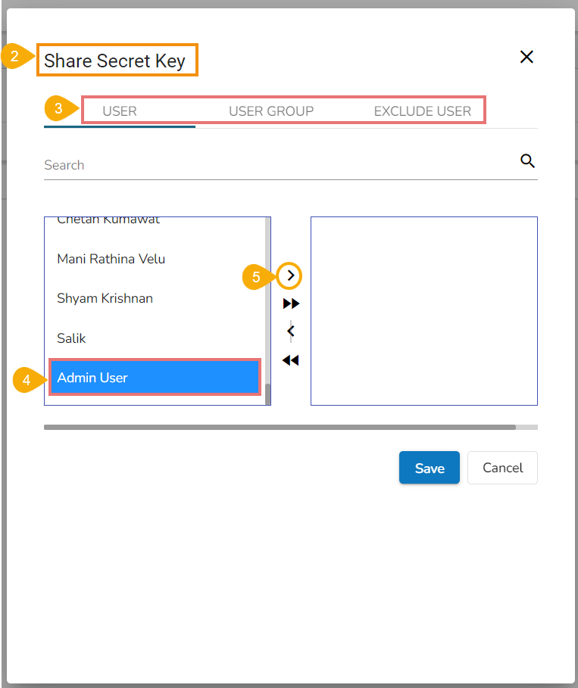Move selected user back with left arrow

(x=290, y=332)
